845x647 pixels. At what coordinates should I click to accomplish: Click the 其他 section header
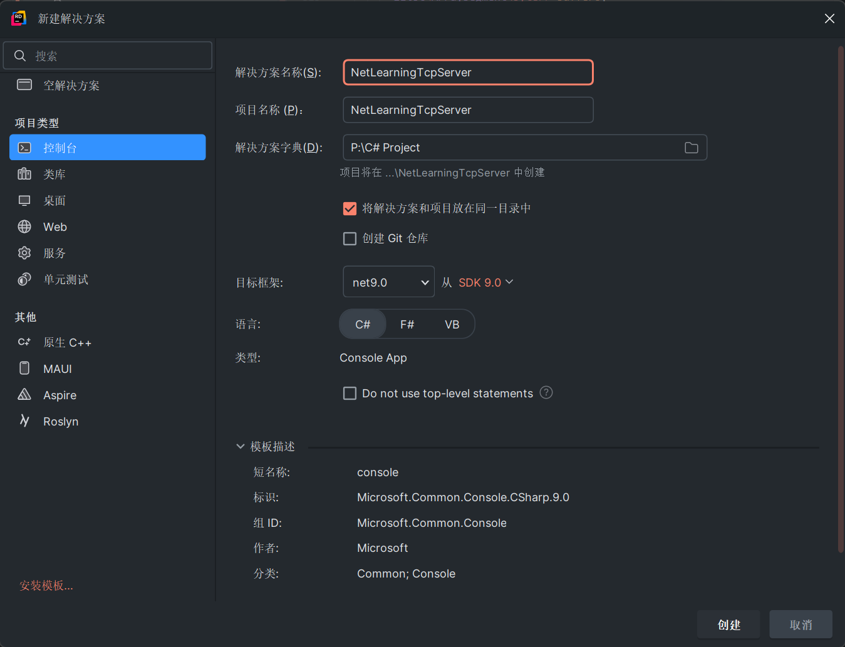pos(26,317)
